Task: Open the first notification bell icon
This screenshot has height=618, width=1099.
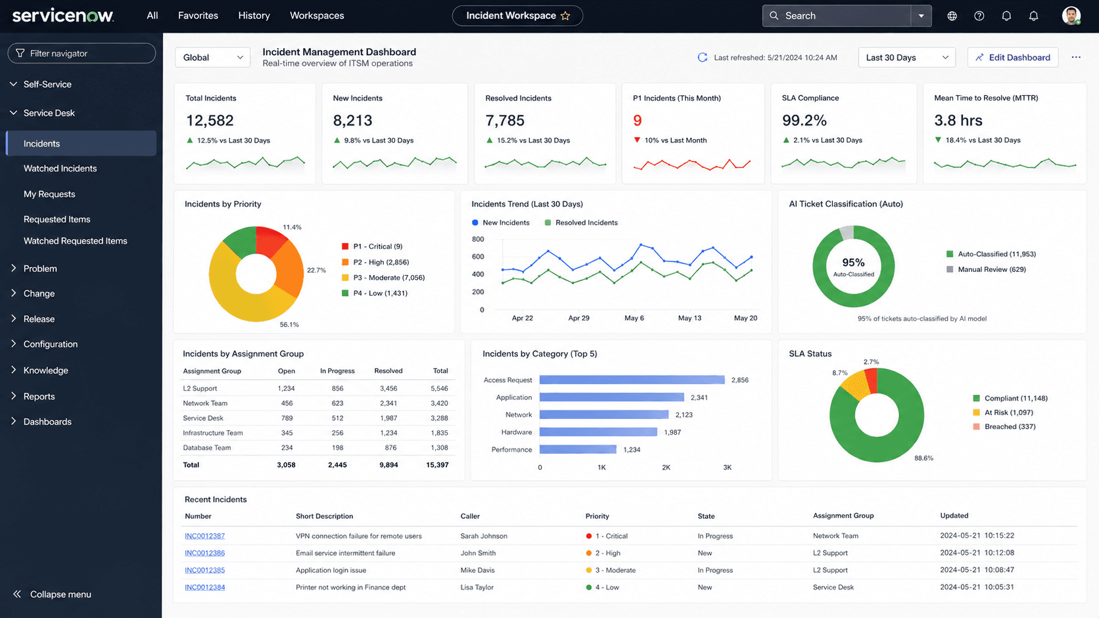Action: (x=1006, y=16)
